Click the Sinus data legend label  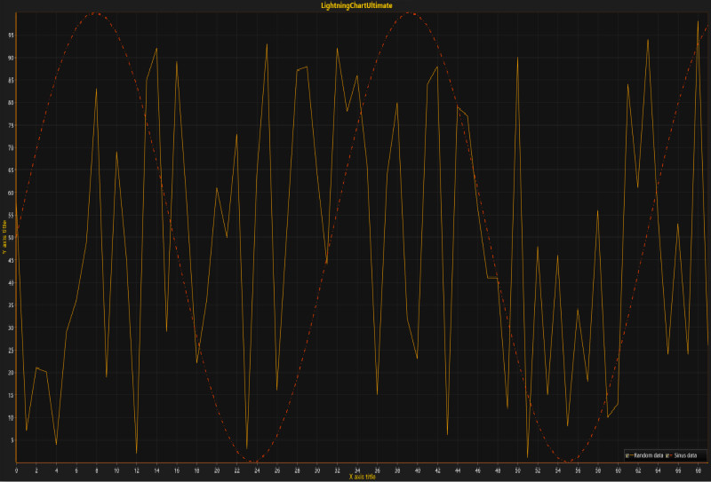coord(685,454)
